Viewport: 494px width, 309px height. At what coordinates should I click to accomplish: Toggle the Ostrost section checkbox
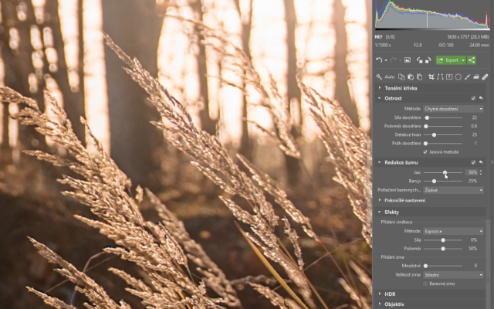click(473, 98)
